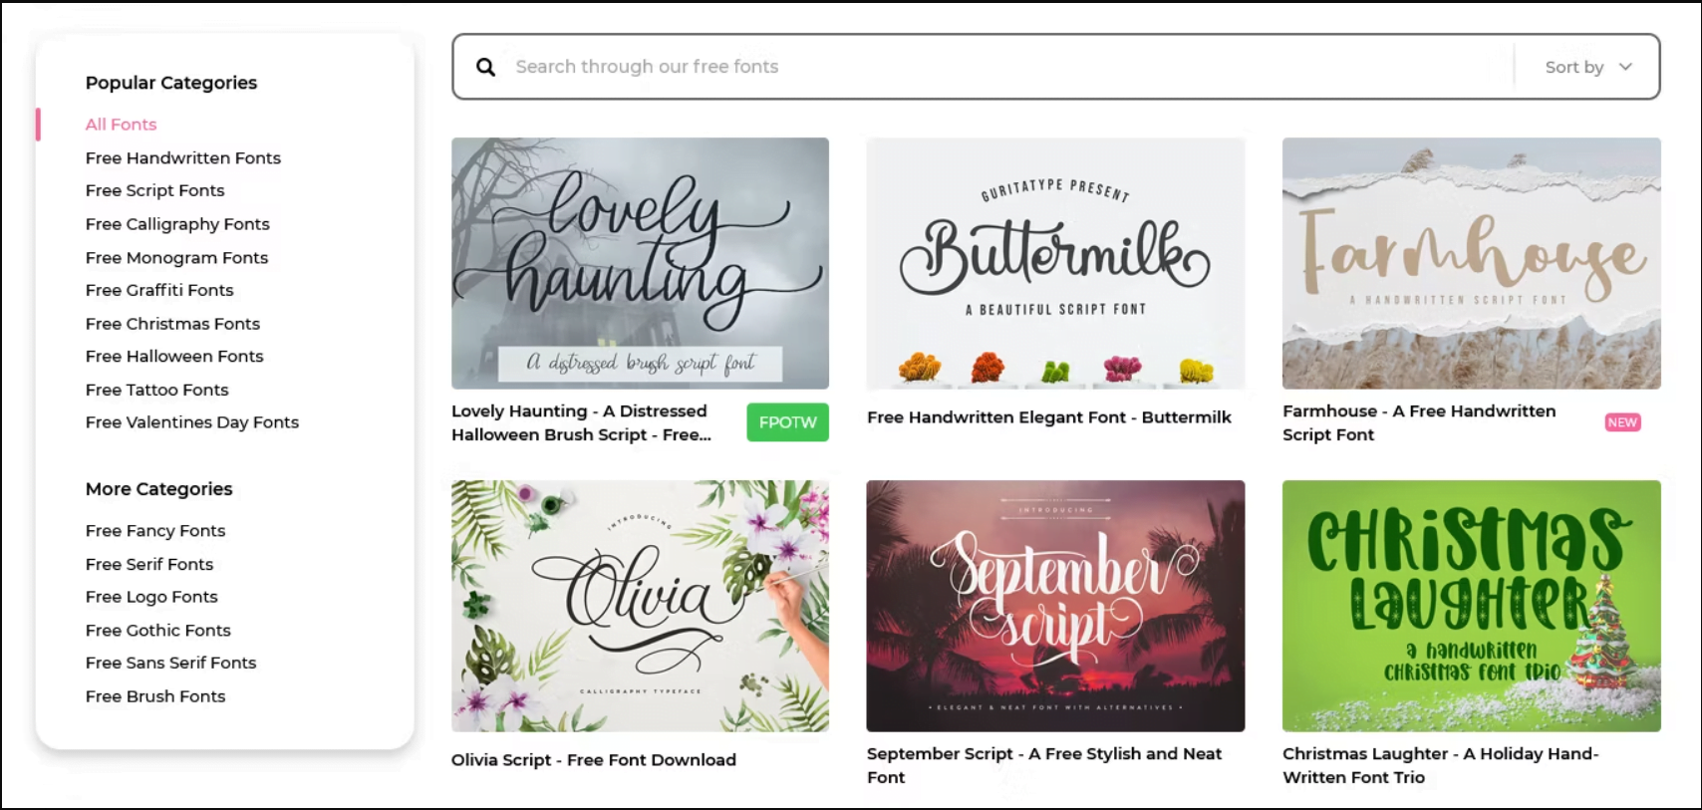The width and height of the screenshot is (1702, 810).
Task: Open Free Calligraphy Fonts category
Action: [177, 224]
